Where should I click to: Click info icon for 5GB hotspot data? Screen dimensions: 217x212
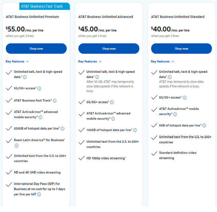coord(204,125)
